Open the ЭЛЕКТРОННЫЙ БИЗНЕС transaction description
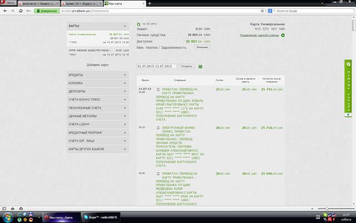 (x=180, y=147)
